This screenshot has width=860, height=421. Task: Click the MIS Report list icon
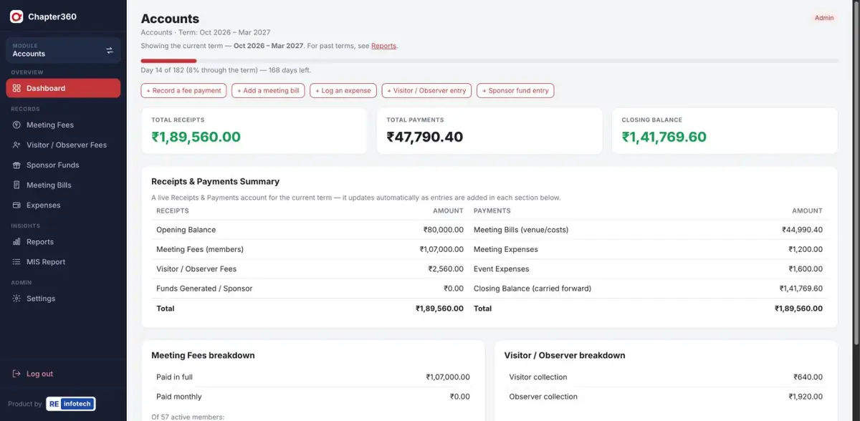coord(16,262)
